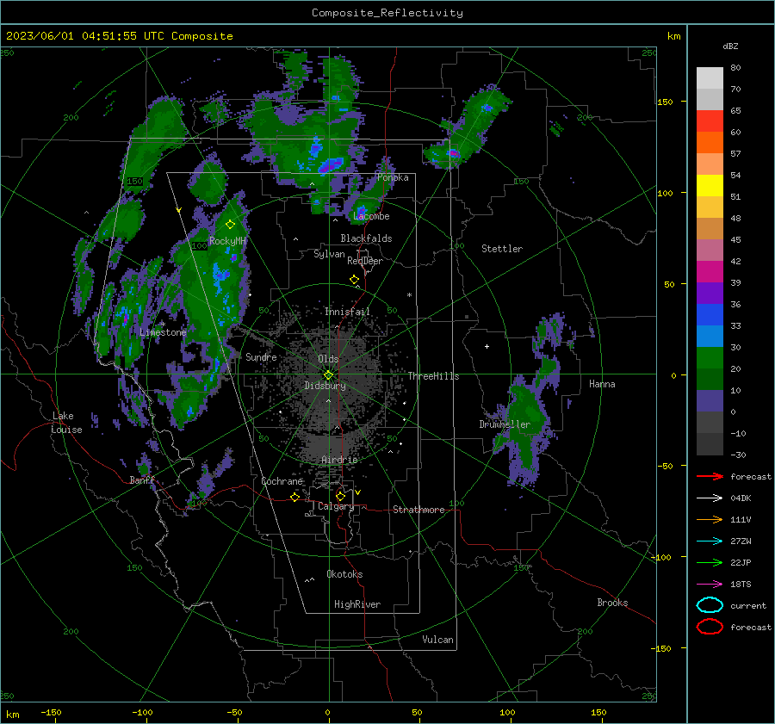Image resolution: width=775 pixels, height=724 pixels.
Task: Pick the slate 0-10 dBZ color band
Action: click(x=710, y=401)
